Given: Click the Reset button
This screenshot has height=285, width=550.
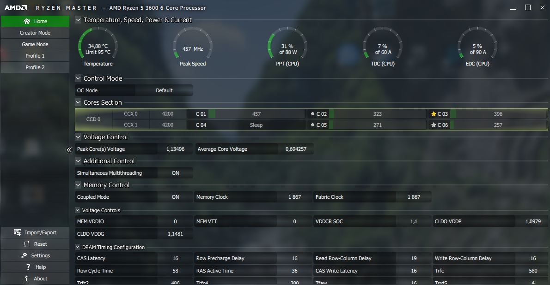Looking at the screenshot, I should pos(35,244).
